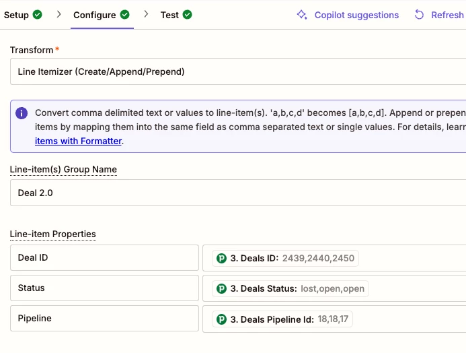Click the Refresh circular arrow icon
The height and width of the screenshot is (353, 466).
[420, 15]
